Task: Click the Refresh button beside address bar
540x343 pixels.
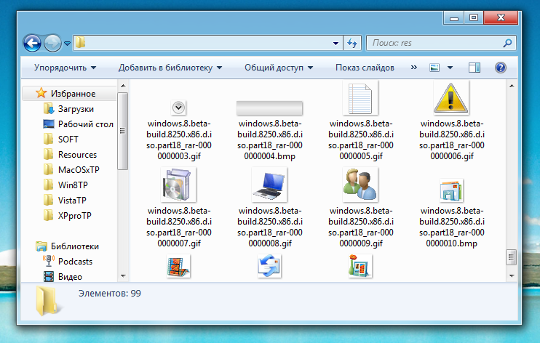Action: pos(352,44)
